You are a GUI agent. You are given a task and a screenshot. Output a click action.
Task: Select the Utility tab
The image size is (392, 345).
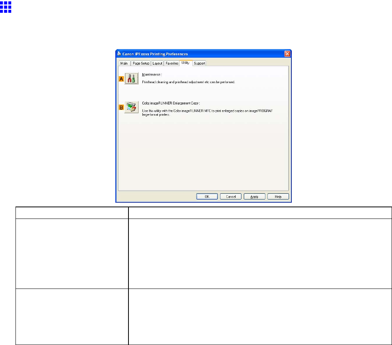(185, 63)
